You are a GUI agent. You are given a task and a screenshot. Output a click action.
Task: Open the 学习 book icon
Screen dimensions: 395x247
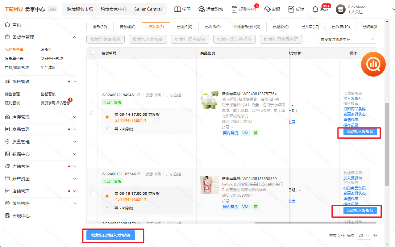(x=177, y=9)
